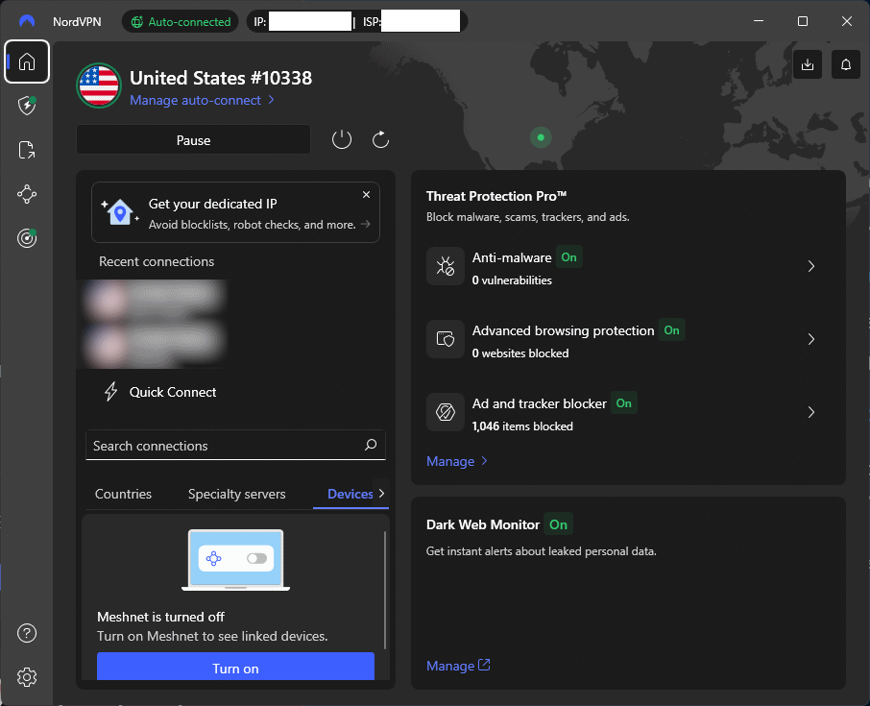Click Ad and tracker blocker icon

tap(445, 412)
